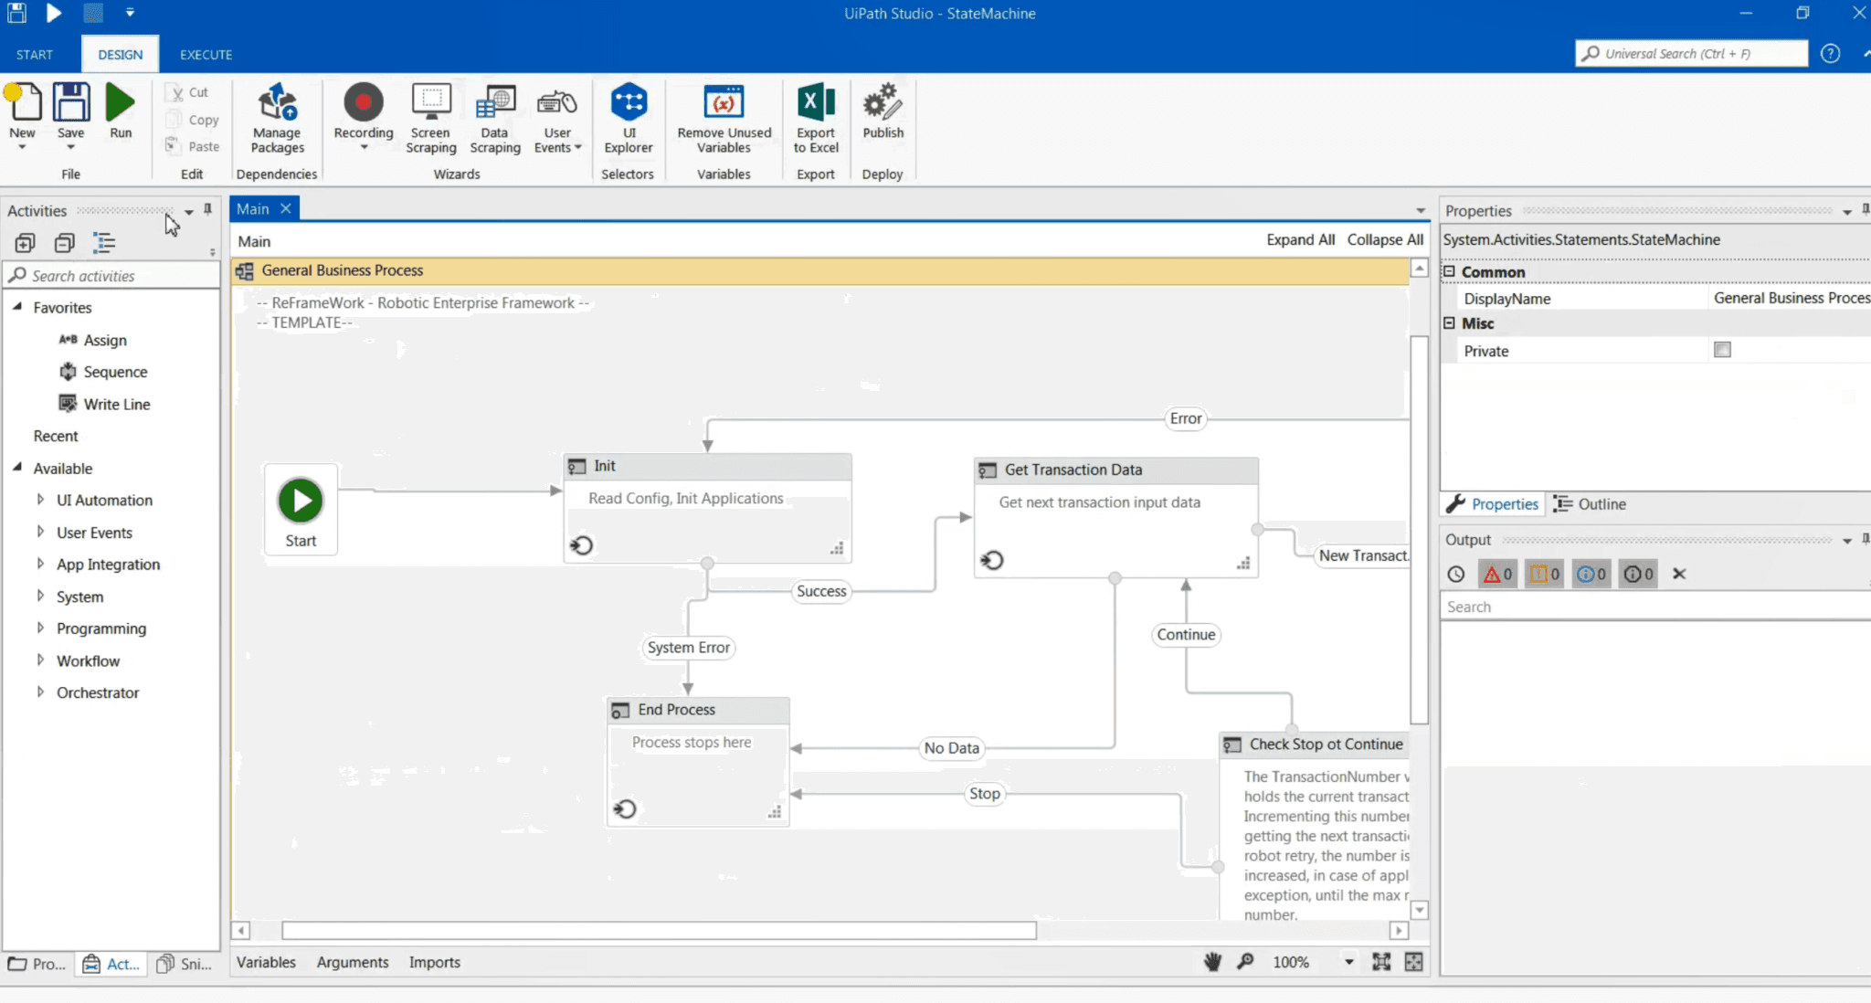Toggle the warning filter in Output panel

coord(1544,575)
